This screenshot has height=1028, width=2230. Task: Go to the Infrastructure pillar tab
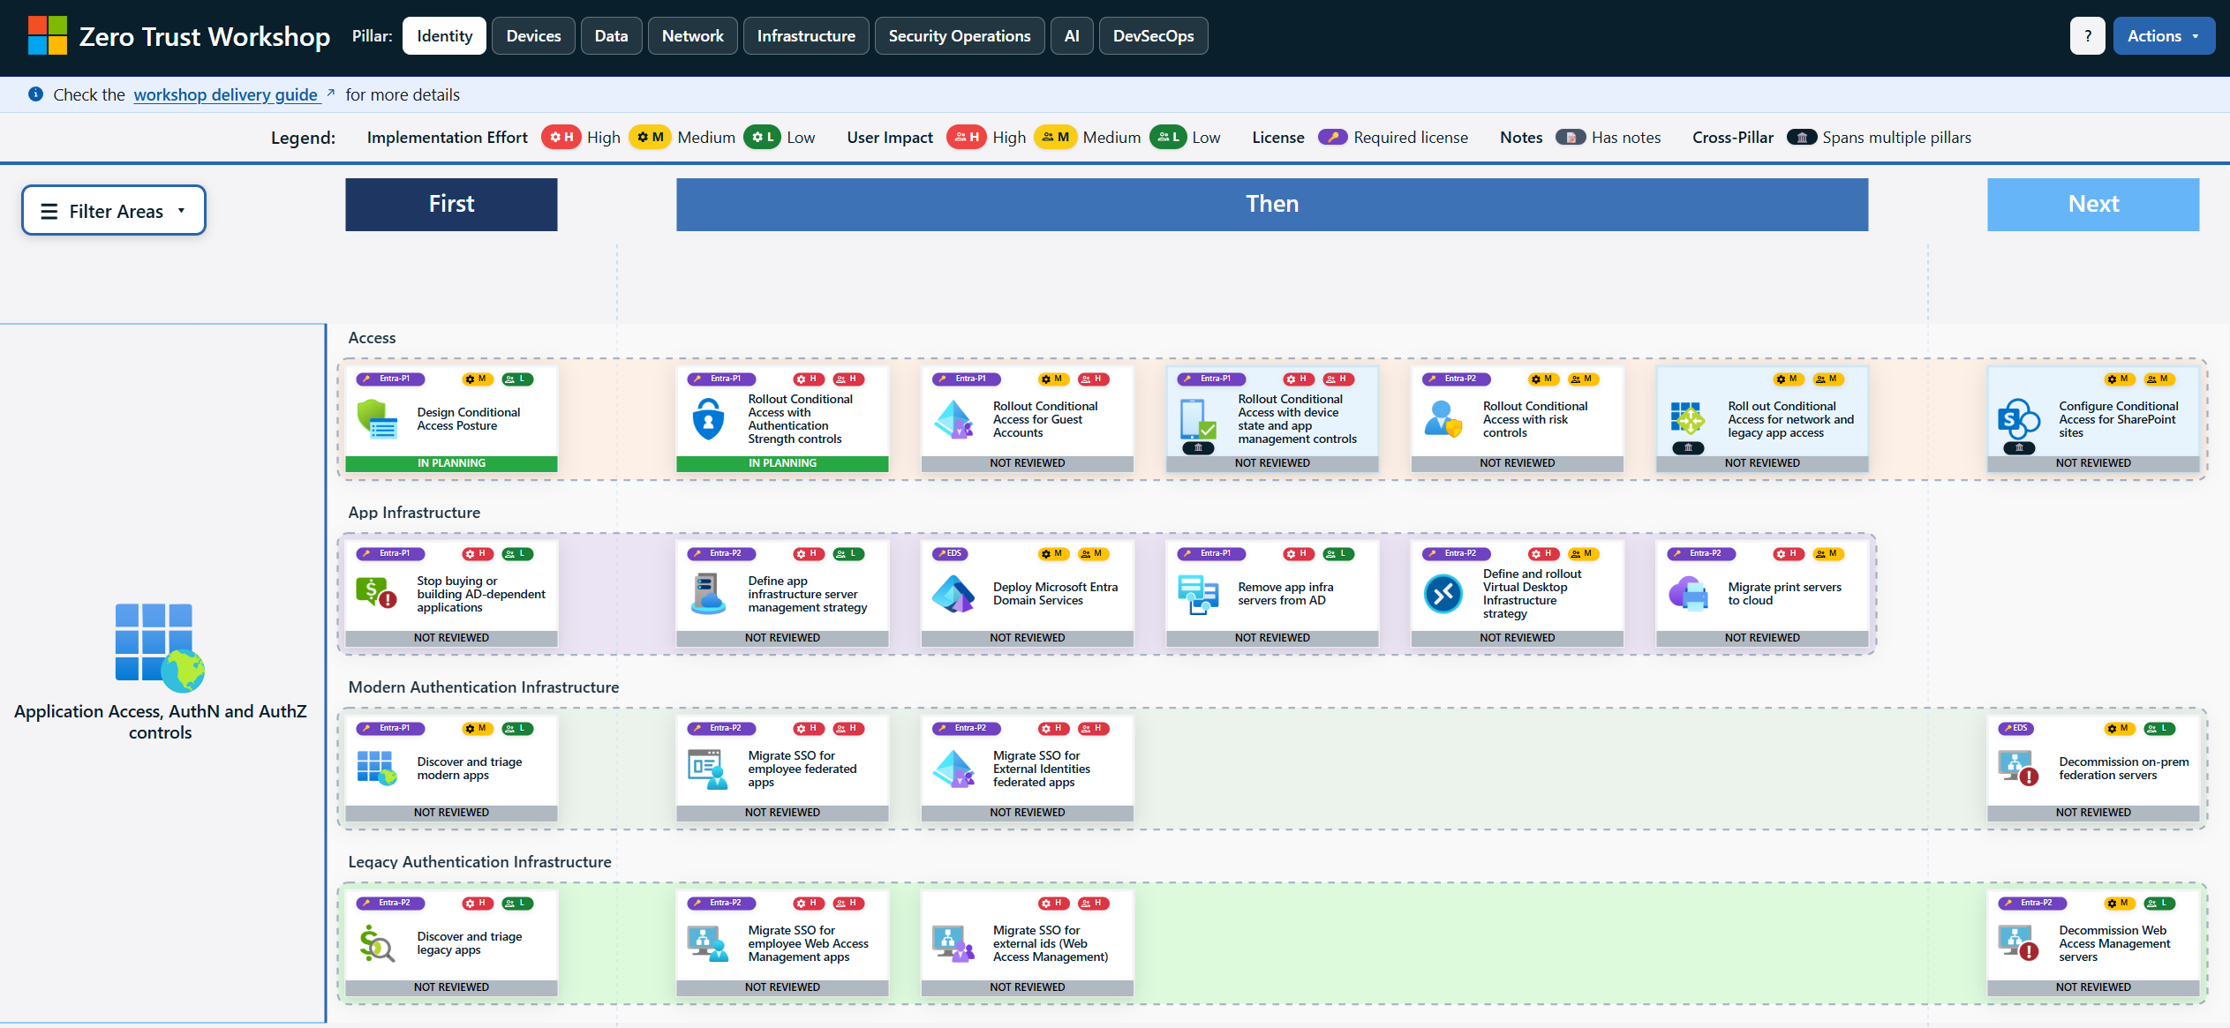coord(806,36)
